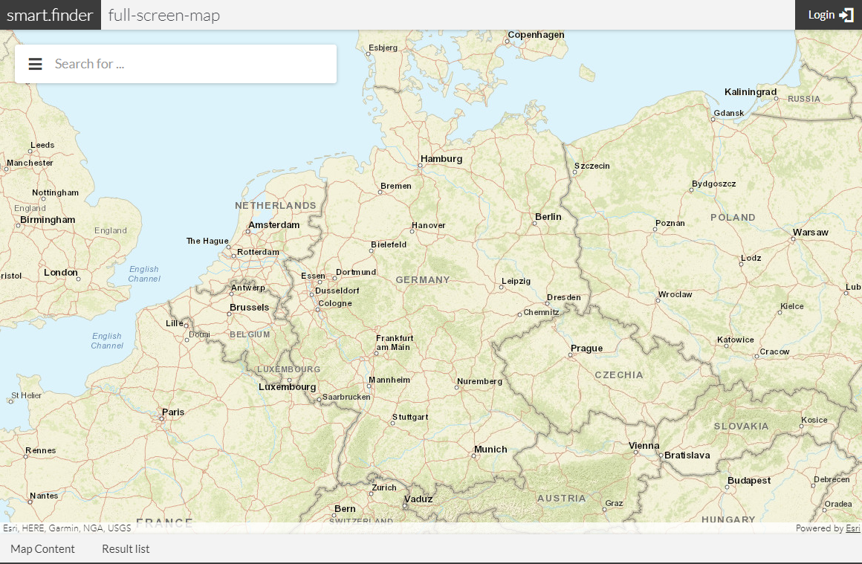
Task: Click the sign-in icon next to Login
Action: tap(846, 14)
